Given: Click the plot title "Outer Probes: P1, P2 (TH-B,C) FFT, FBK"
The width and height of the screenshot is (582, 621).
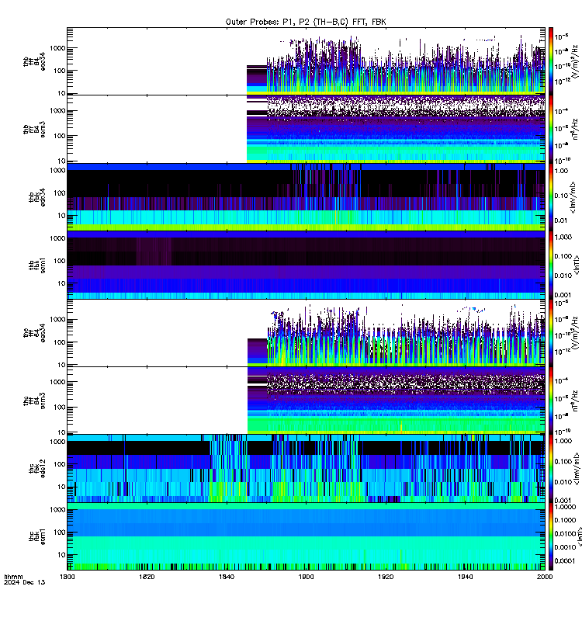Looking at the screenshot, I should pos(306,23).
